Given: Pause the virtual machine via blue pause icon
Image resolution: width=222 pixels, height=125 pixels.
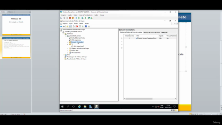Looking at the screenshot, I should [76, 18].
